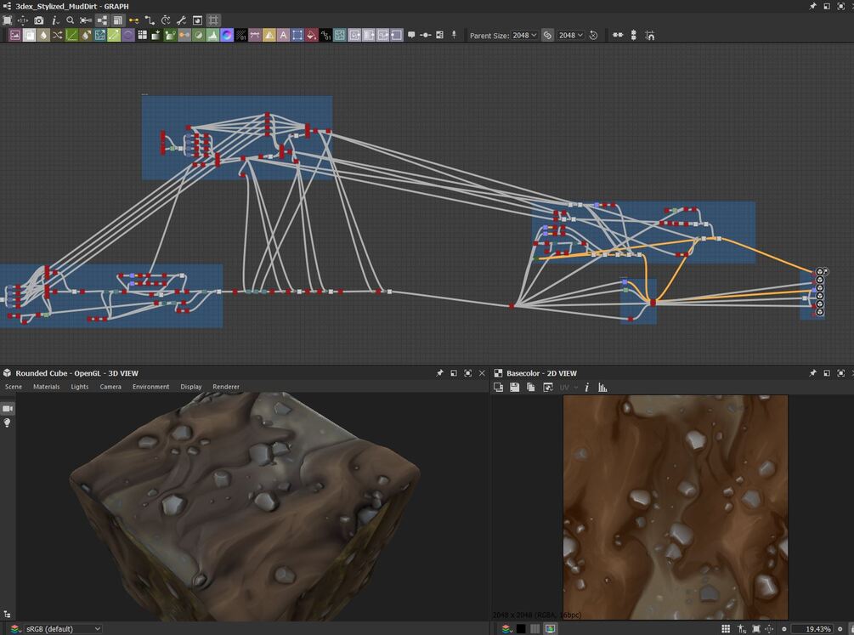The width and height of the screenshot is (854, 635).
Task: Open the sRGB (default) color profile dropdown
Action: pyautogui.click(x=58, y=629)
